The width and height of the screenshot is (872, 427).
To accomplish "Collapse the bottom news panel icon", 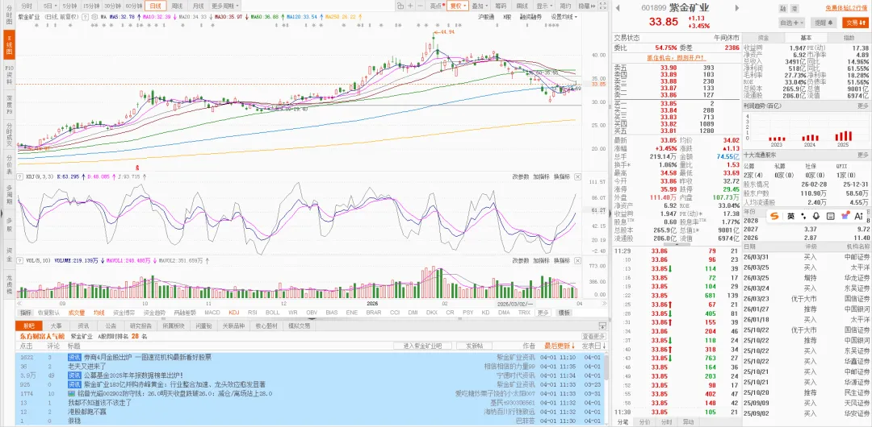I will coord(602,326).
